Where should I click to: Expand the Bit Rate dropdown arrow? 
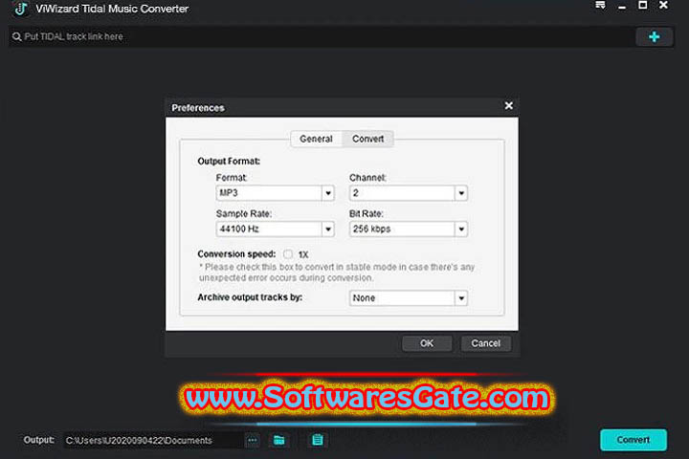[461, 229]
